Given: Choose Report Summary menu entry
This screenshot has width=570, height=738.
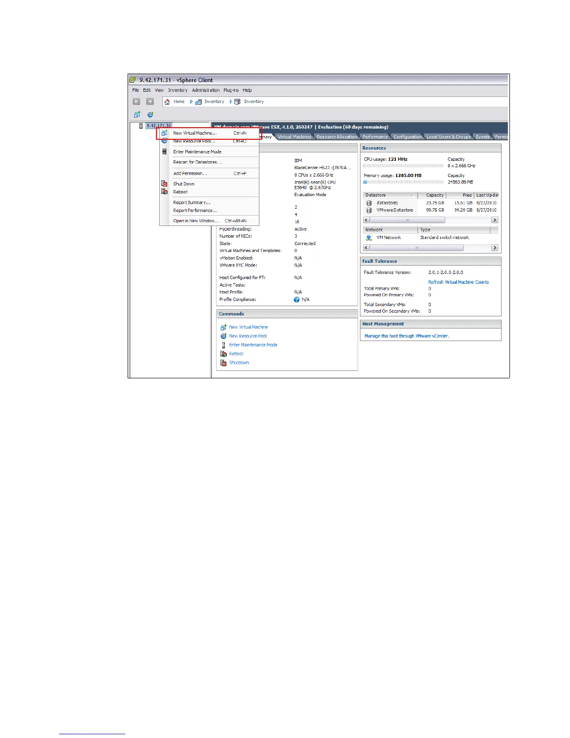Looking at the screenshot, I should [x=209, y=202].
